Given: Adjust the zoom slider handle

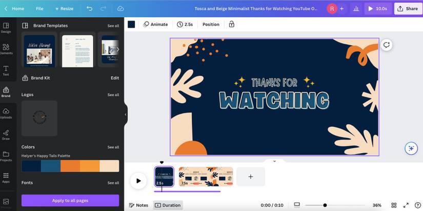Looking at the screenshot, I should coord(325,205).
